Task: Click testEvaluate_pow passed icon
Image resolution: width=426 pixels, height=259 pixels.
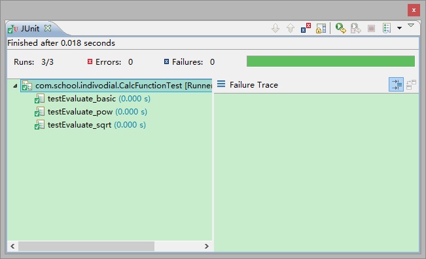Action: pyautogui.click(x=39, y=112)
